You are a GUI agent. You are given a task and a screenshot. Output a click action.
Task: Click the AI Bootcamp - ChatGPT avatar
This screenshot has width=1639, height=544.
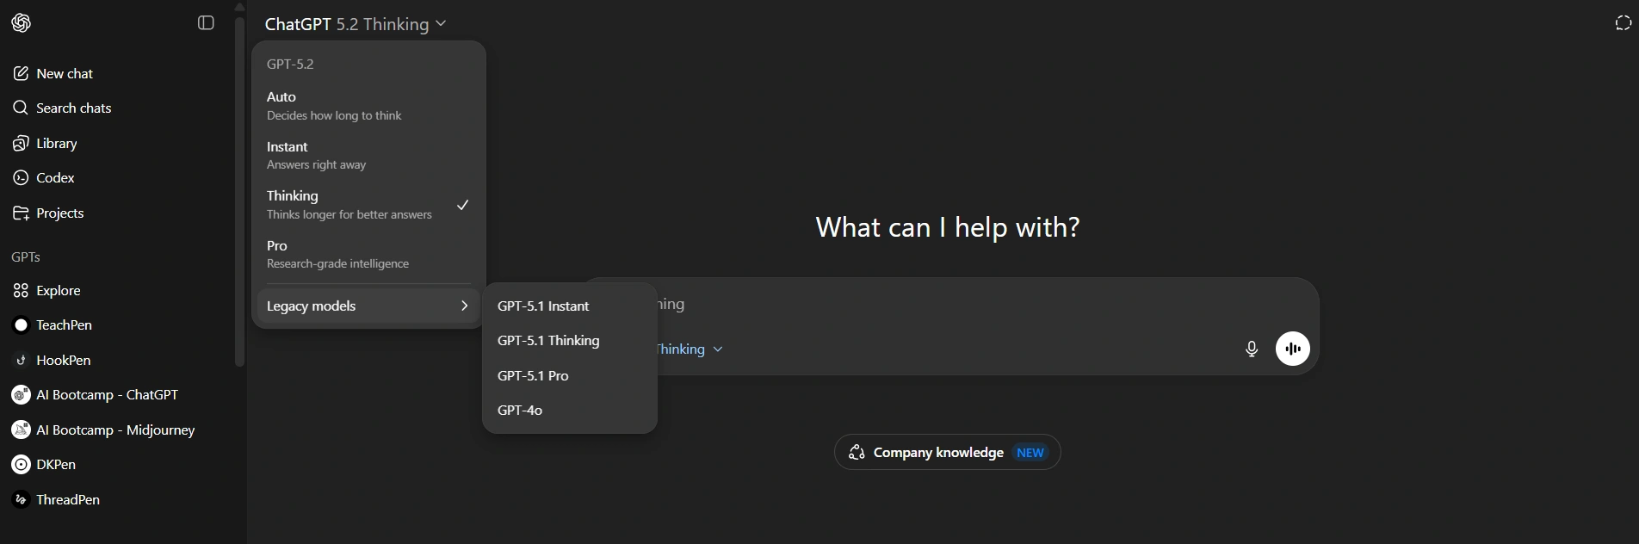(21, 394)
